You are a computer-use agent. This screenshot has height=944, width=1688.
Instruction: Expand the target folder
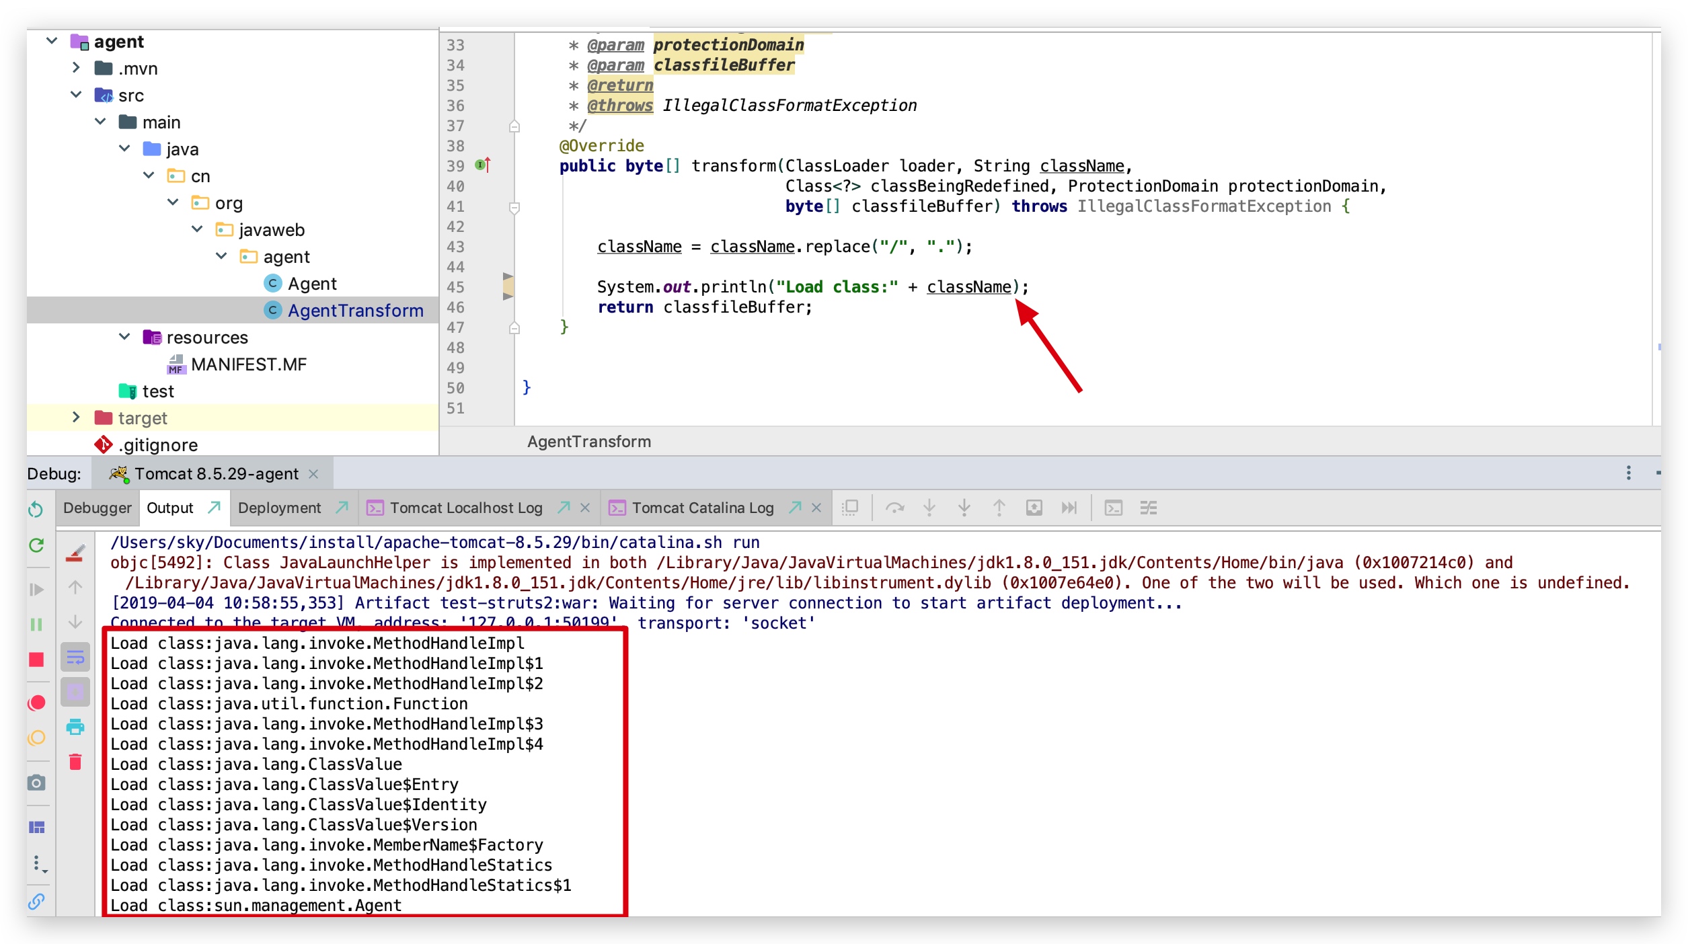pyautogui.click(x=76, y=418)
